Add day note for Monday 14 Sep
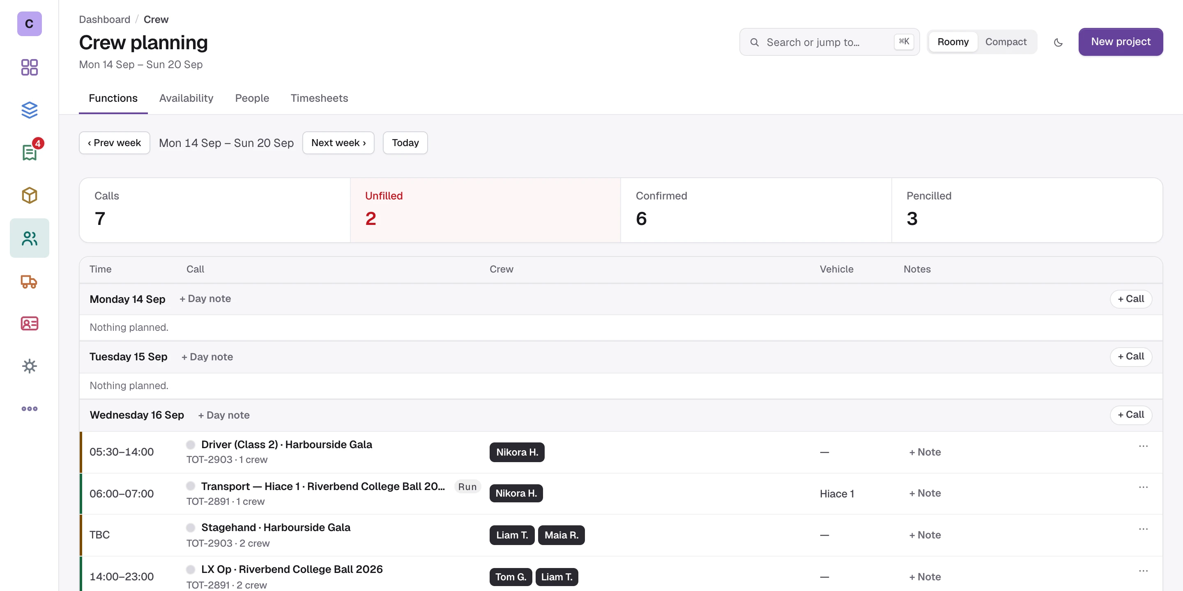 (x=205, y=299)
